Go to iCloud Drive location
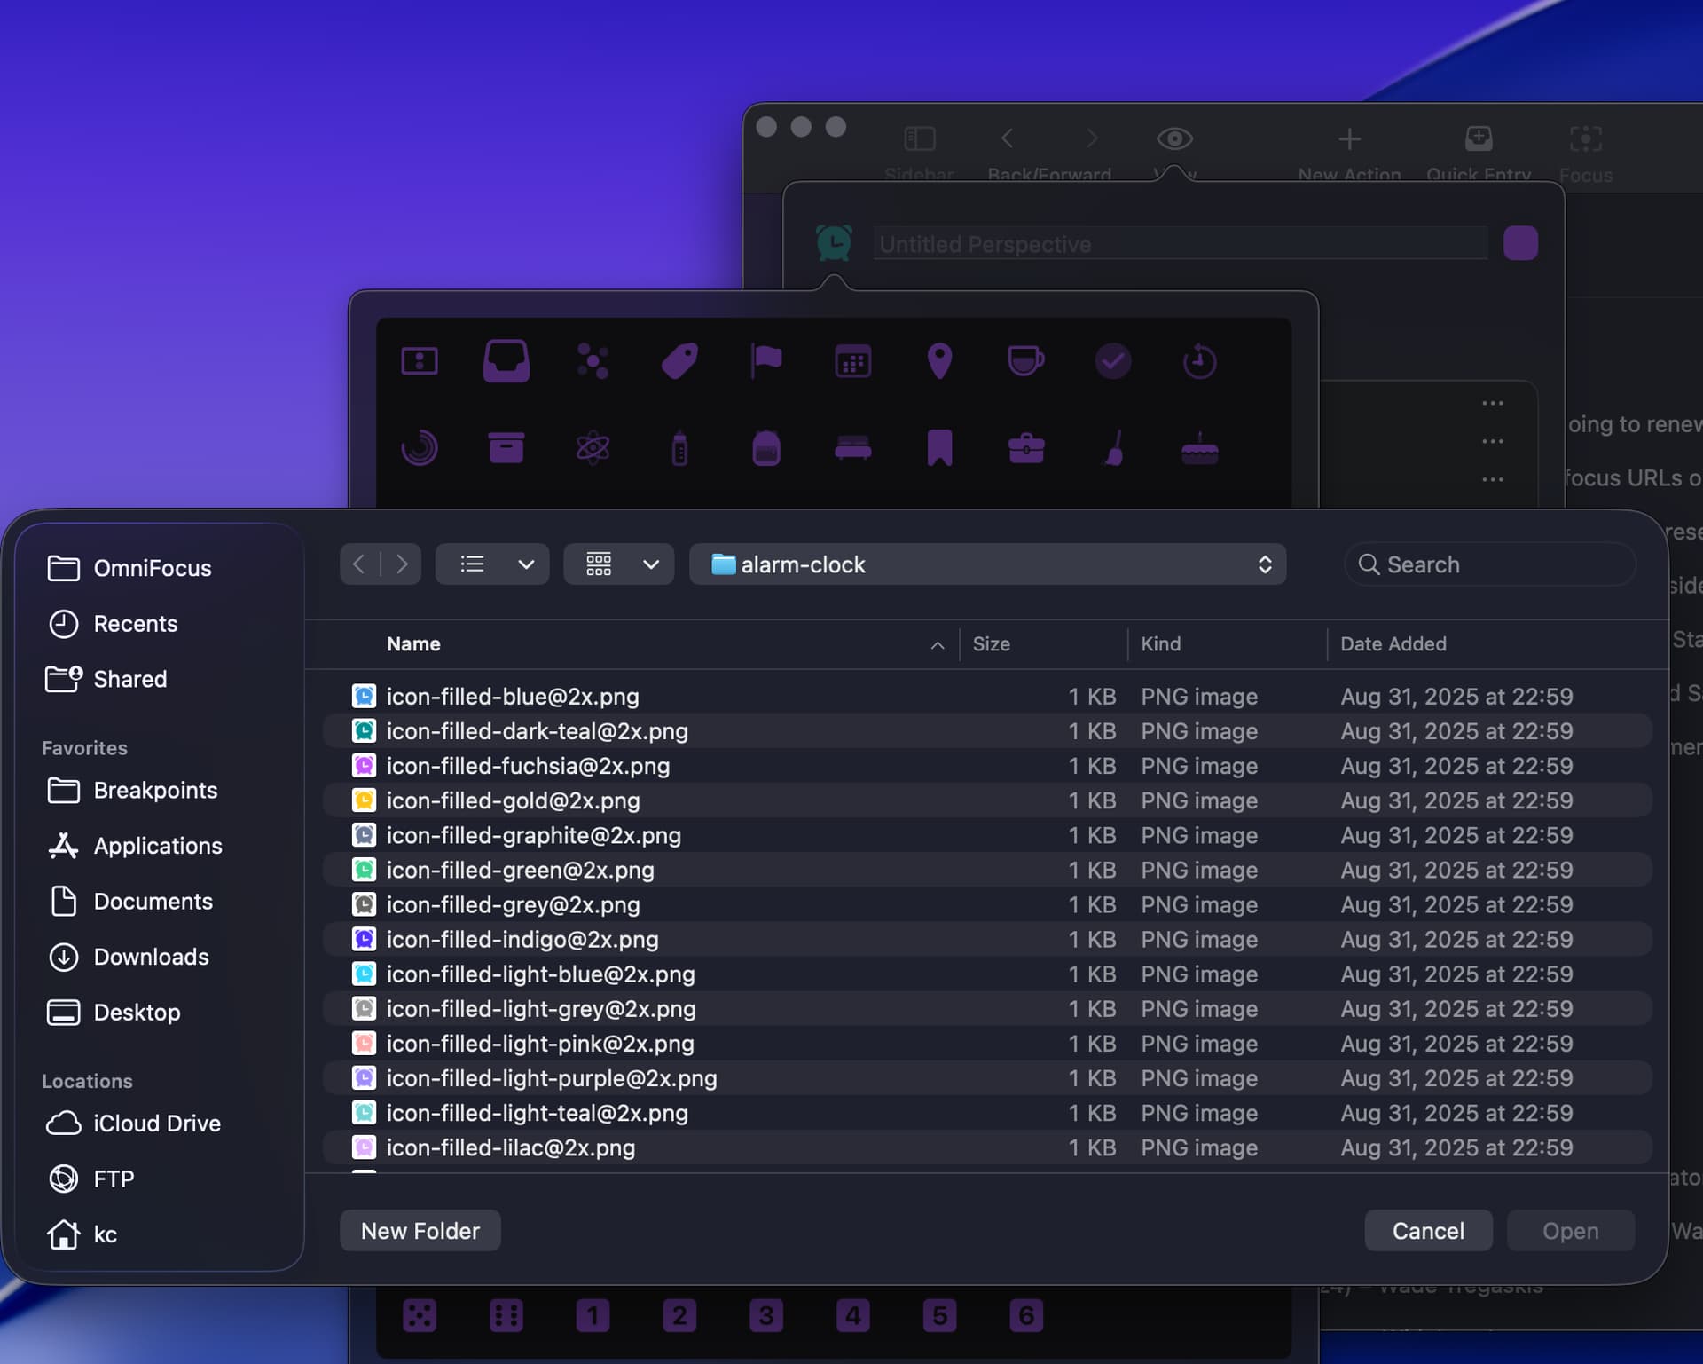Screen dimensions: 1703x1364 (x=156, y=1124)
